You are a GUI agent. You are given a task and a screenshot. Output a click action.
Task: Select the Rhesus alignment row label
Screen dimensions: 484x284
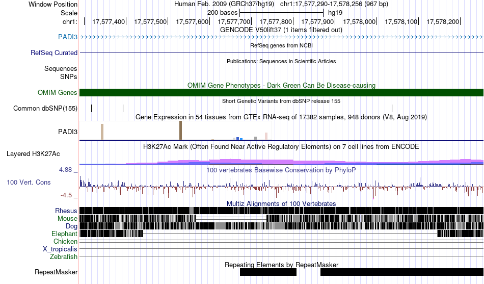66,211
